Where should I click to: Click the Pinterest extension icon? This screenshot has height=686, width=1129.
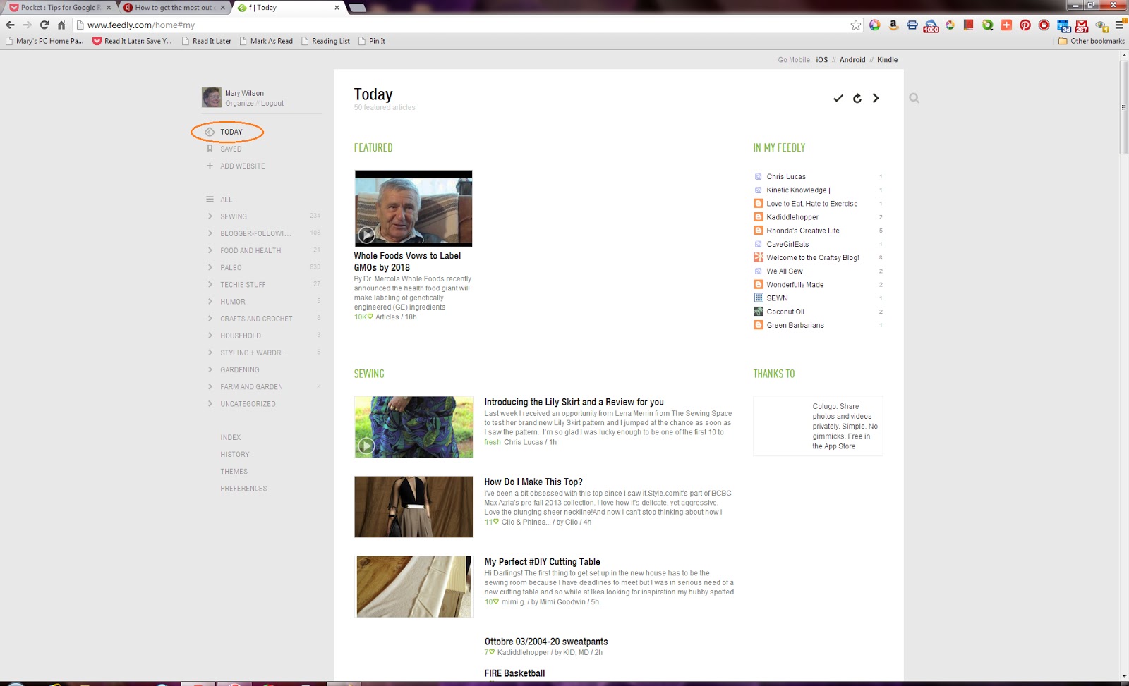coord(1025,25)
